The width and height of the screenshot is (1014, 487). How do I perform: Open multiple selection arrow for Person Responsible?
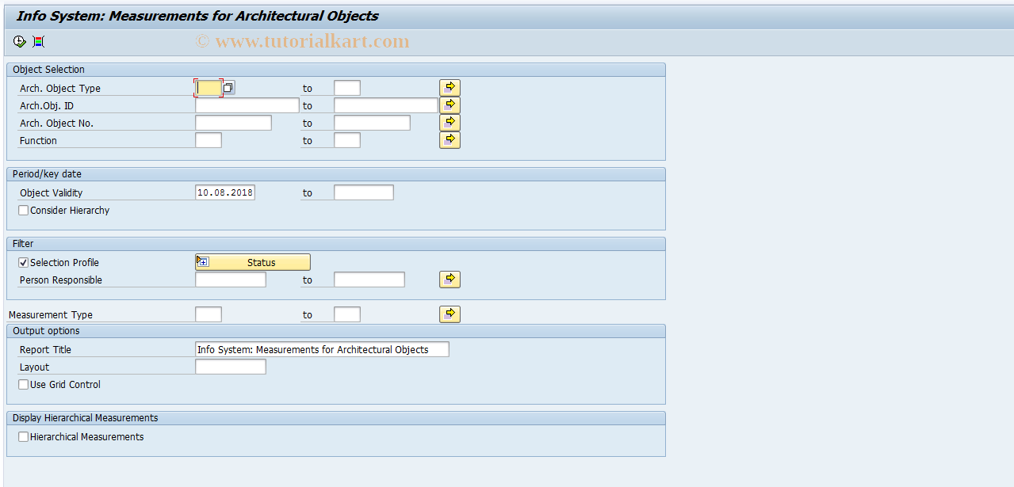point(450,280)
